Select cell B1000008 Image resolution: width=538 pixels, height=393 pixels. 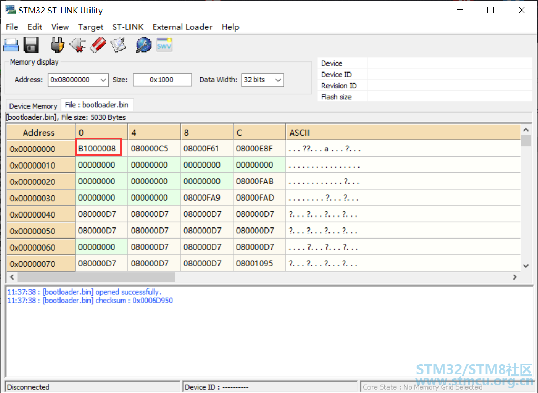click(102, 148)
